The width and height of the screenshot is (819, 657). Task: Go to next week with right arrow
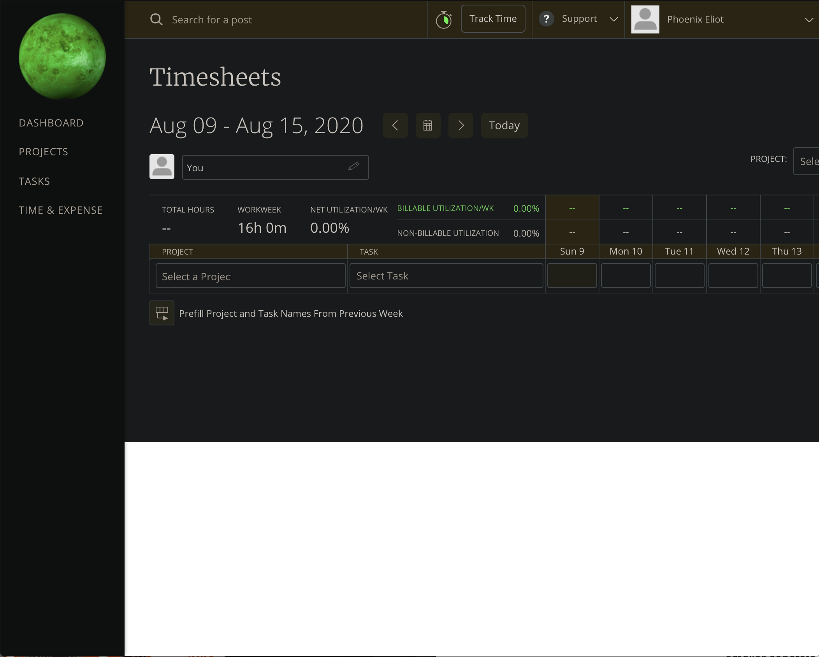pyautogui.click(x=460, y=125)
